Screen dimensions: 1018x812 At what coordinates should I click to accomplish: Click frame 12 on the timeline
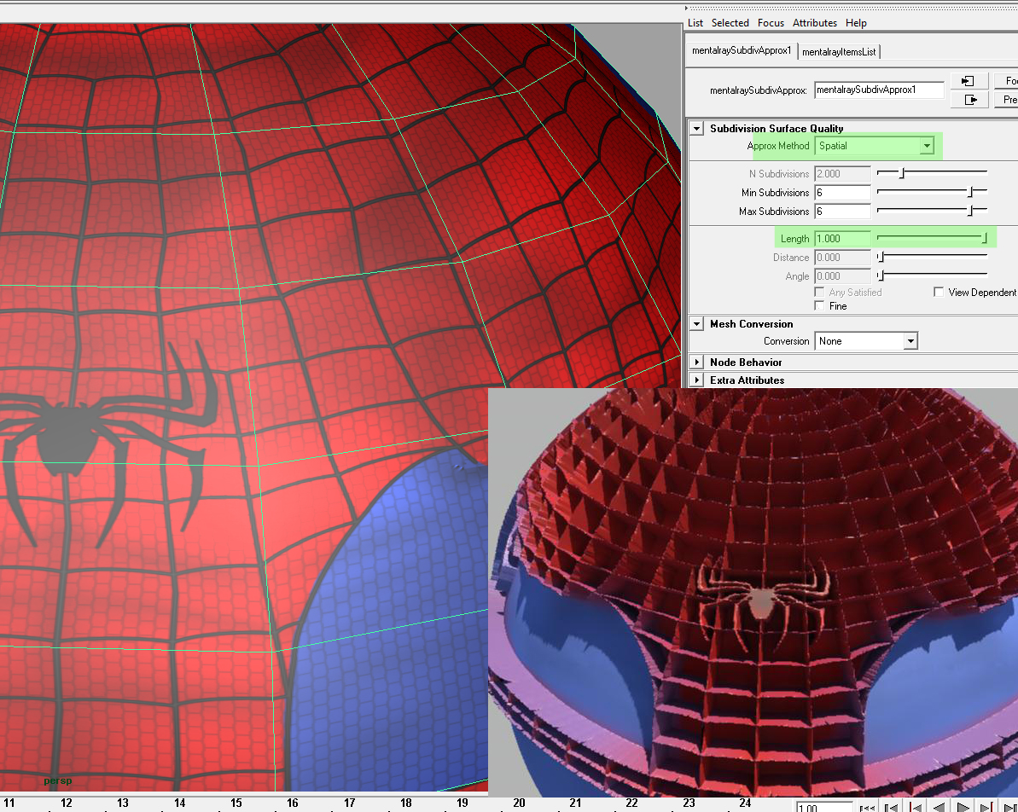pyautogui.click(x=67, y=803)
